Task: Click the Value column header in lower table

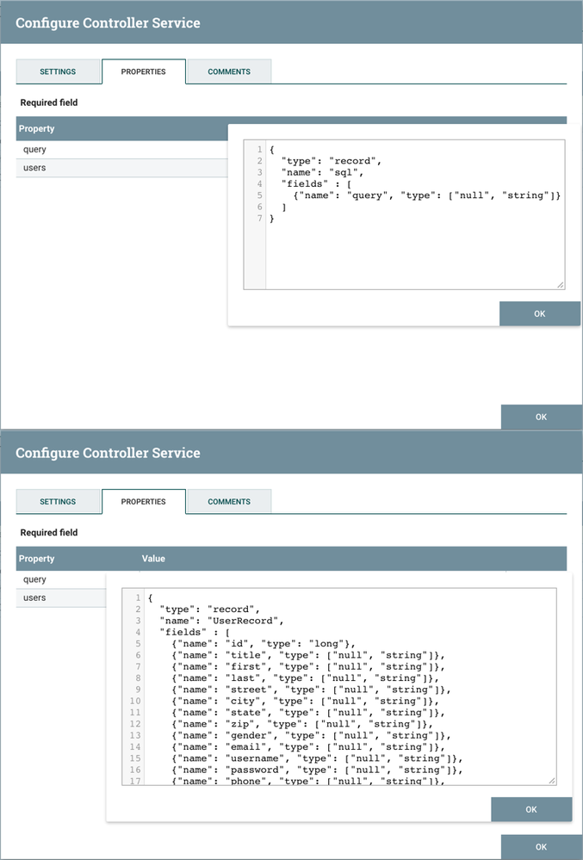Action: 153,559
